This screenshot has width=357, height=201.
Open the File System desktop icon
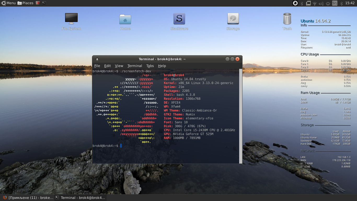(x=71, y=21)
